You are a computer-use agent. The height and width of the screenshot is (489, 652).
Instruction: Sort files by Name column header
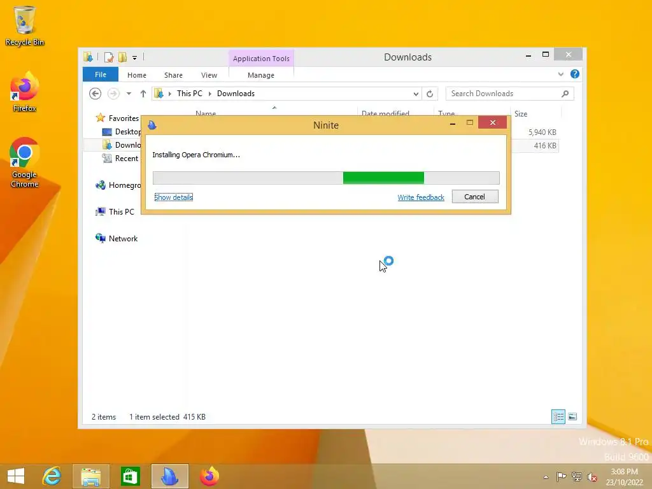tap(206, 113)
